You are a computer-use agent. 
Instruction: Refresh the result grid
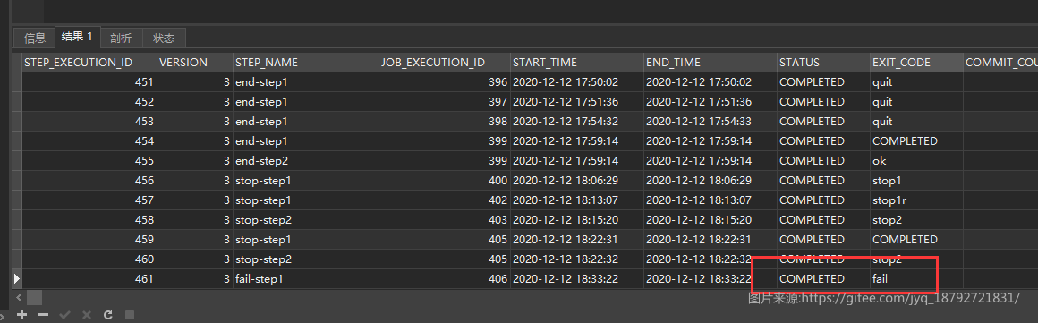[x=108, y=314]
